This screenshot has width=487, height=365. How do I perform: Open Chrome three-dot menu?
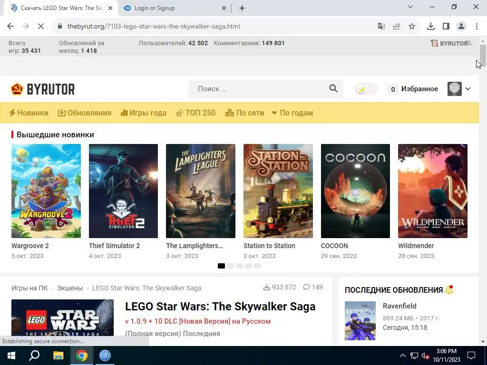477,27
